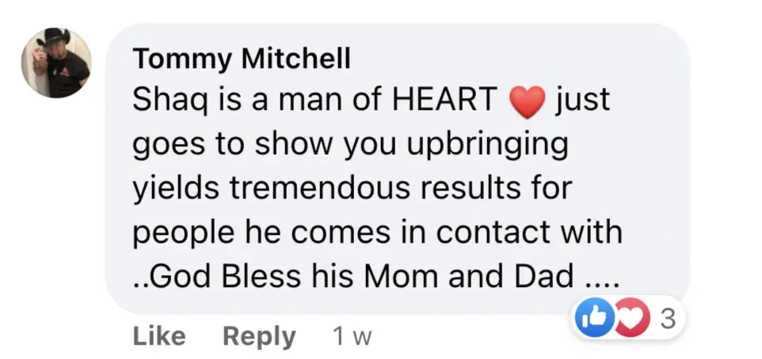Click the word "just" after the heart emoji

tap(584, 101)
